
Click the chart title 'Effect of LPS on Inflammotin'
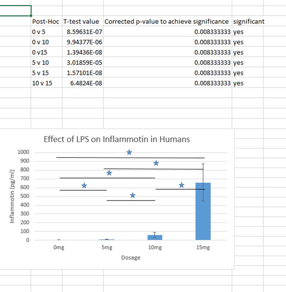(x=117, y=139)
